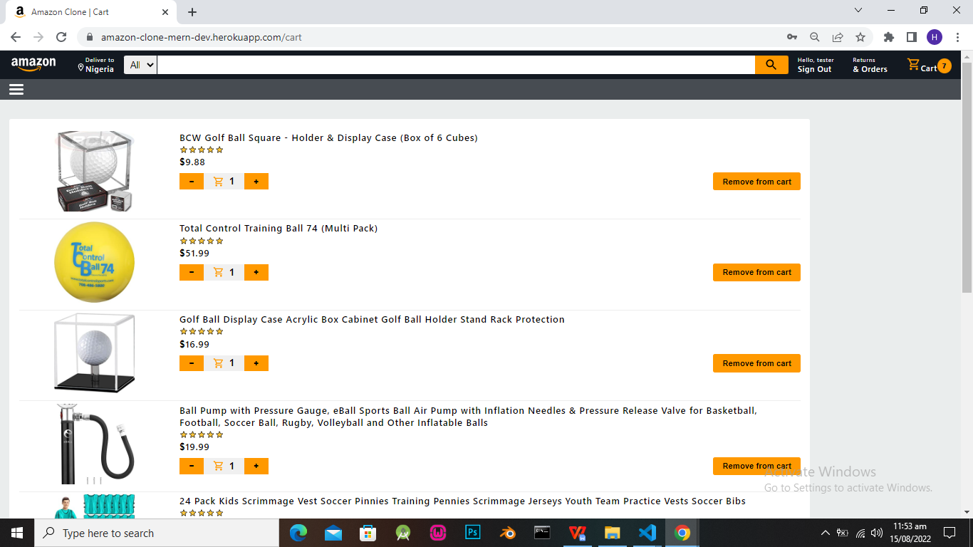Reload the current page

[x=61, y=37]
